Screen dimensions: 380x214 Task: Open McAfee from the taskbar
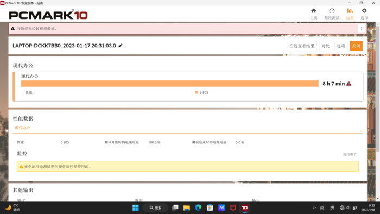233,207
